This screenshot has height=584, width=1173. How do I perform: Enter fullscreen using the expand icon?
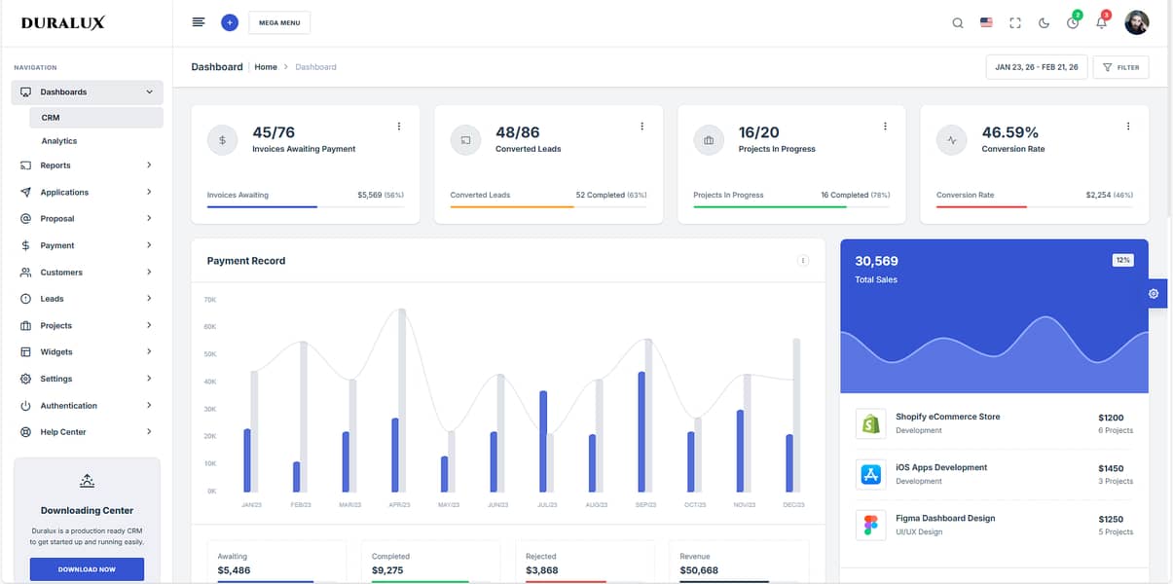pyautogui.click(x=1015, y=21)
